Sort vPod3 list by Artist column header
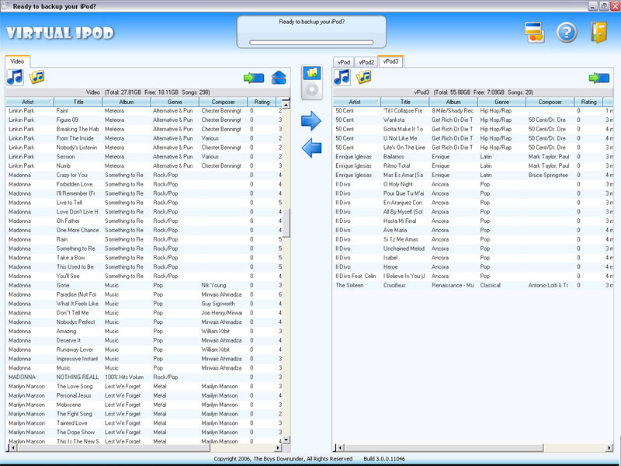 (x=357, y=102)
